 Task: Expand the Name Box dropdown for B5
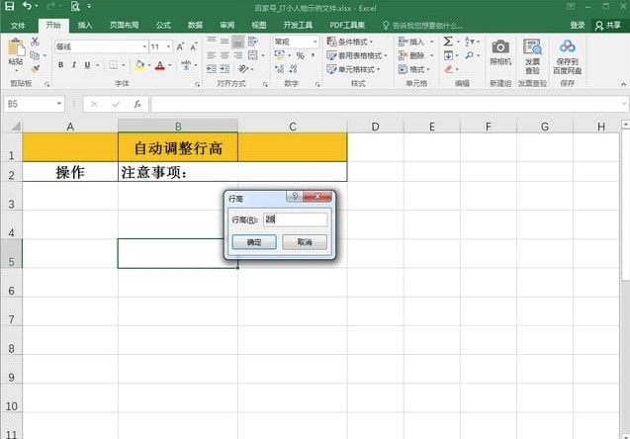[59, 104]
